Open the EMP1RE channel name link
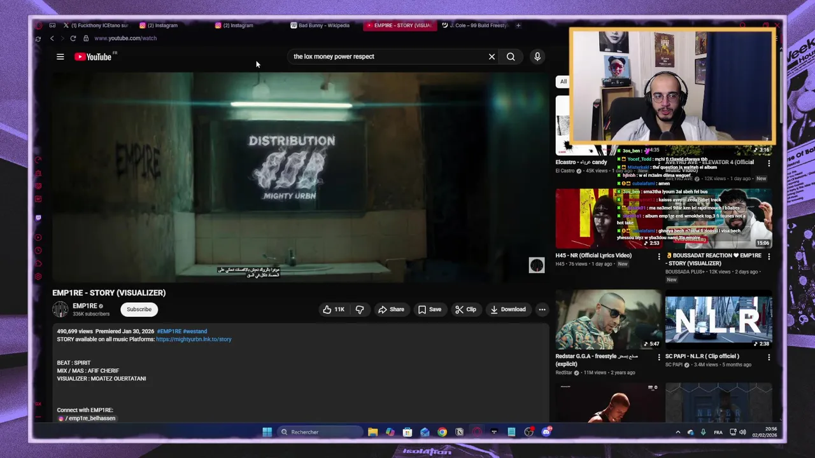Viewport: 815px width, 458px height. tap(85, 306)
